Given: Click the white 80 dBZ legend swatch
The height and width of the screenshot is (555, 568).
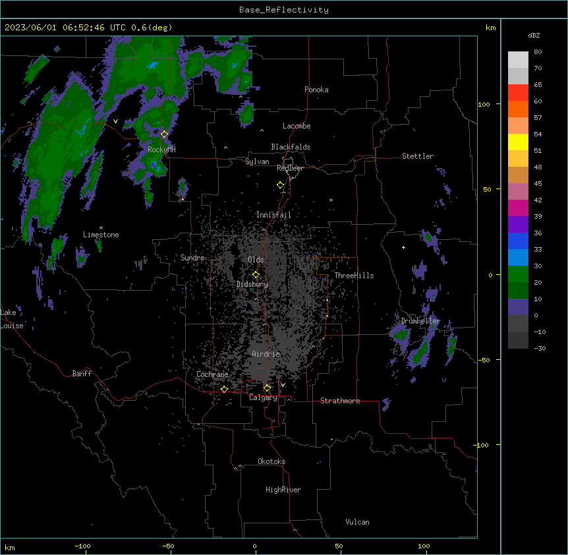Looking at the screenshot, I should click(x=518, y=60).
